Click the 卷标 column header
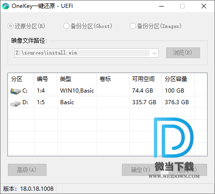The height and width of the screenshot is (194, 215). coord(113,79)
